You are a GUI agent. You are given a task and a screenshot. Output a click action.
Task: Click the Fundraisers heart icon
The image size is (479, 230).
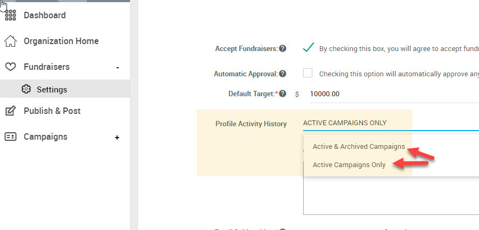pyautogui.click(x=10, y=67)
